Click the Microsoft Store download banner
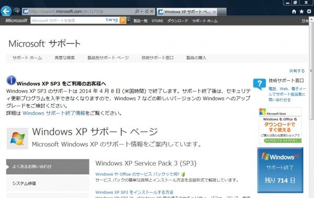 click(x=280, y=126)
